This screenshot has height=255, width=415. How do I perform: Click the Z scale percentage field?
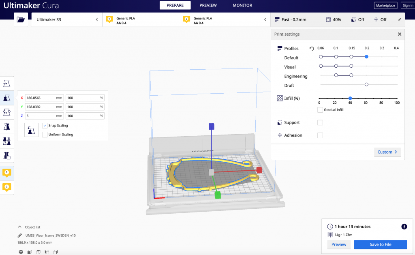[85, 116]
